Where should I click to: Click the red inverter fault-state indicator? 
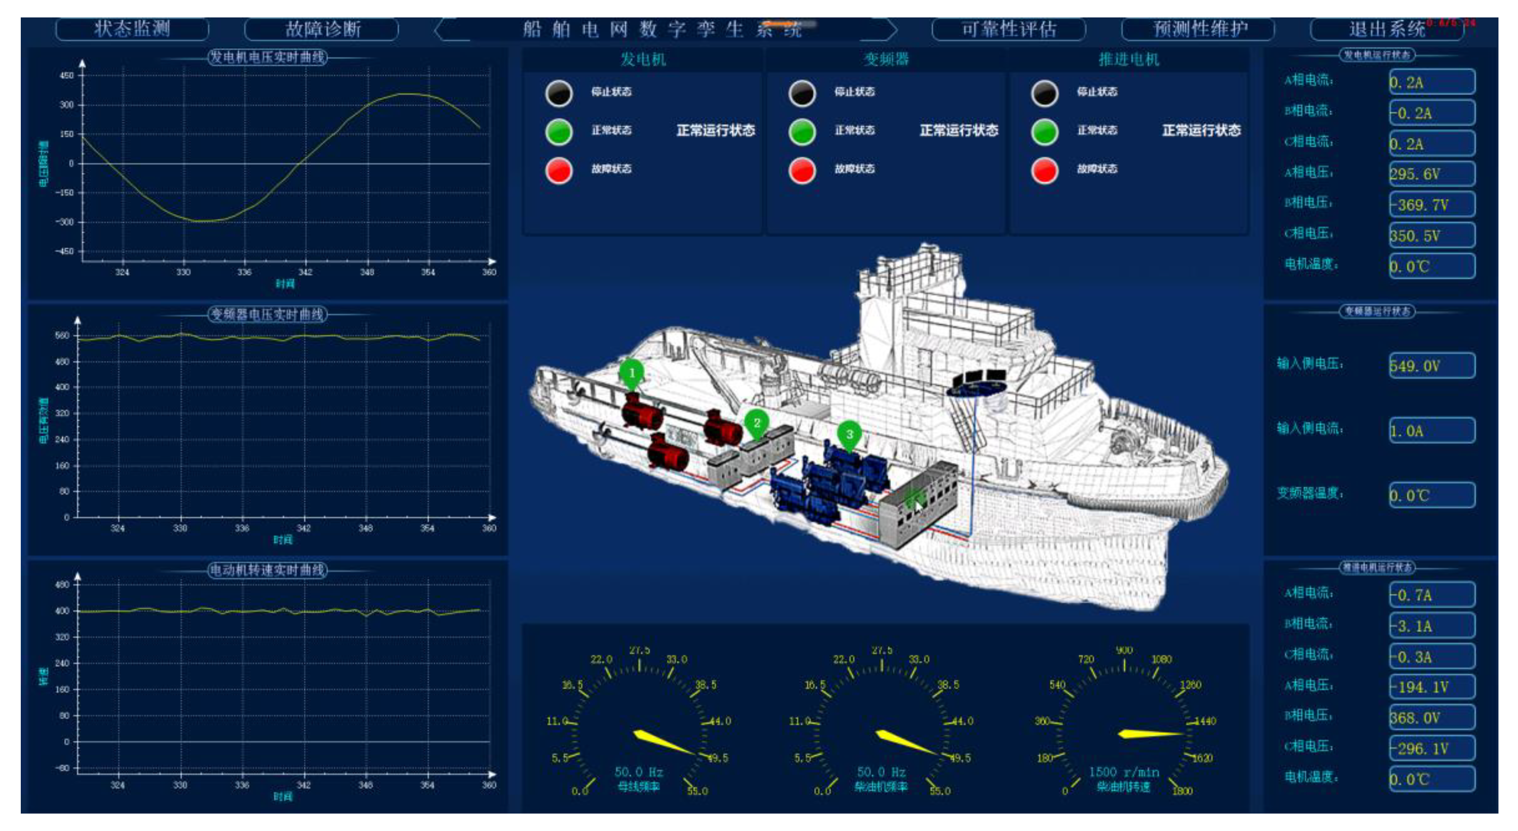802,171
